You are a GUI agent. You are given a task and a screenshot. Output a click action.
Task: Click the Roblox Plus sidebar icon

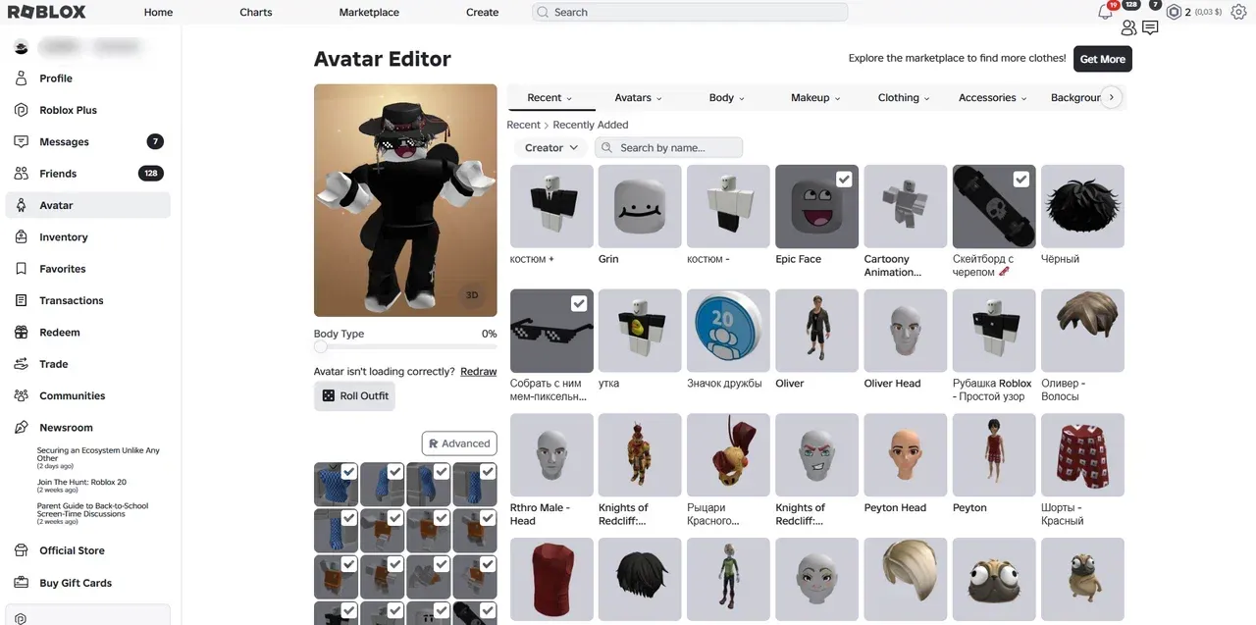(x=22, y=110)
